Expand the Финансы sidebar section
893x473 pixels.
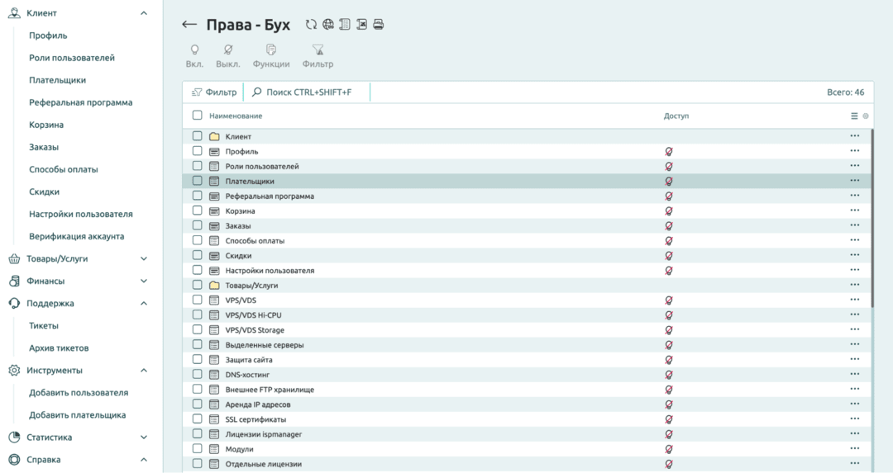point(144,281)
